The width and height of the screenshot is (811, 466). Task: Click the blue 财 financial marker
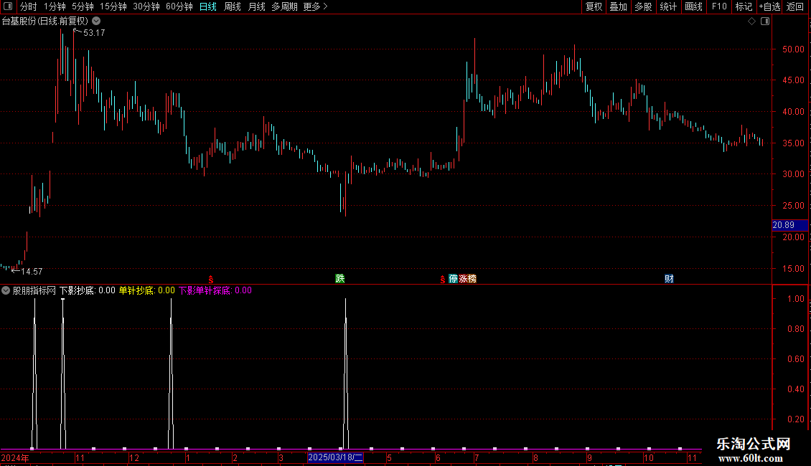click(x=669, y=278)
